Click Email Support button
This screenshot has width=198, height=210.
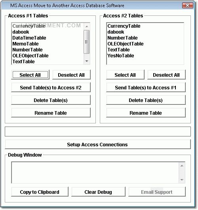click(157, 192)
